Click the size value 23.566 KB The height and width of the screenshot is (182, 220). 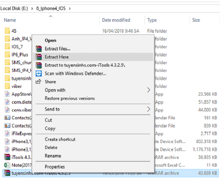tap(208, 94)
